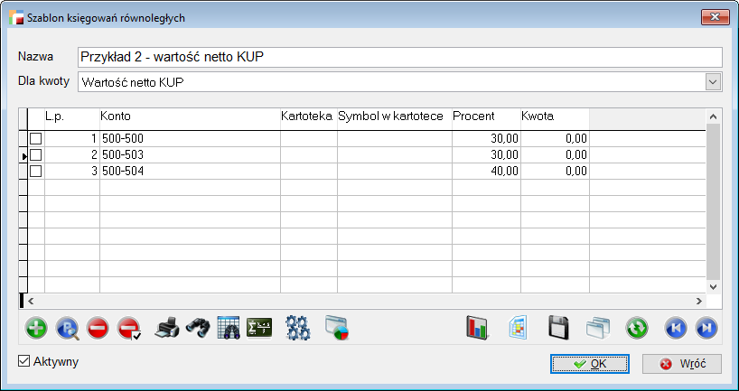The width and height of the screenshot is (739, 391).
Task: Click the floppy disk save icon
Action: [559, 328]
